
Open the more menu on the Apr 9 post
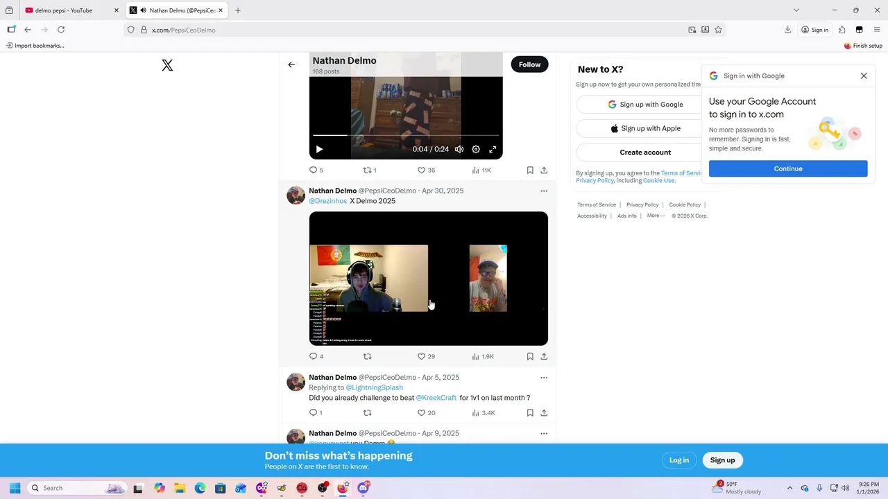pyautogui.click(x=544, y=433)
